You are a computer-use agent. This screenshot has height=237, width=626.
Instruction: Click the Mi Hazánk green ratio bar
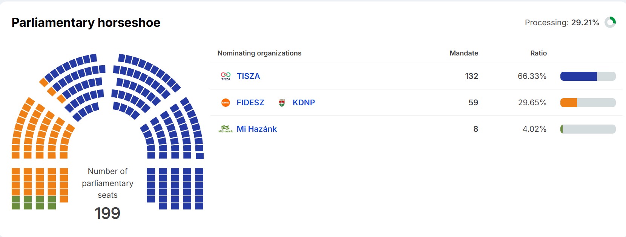click(x=562, y=129)
